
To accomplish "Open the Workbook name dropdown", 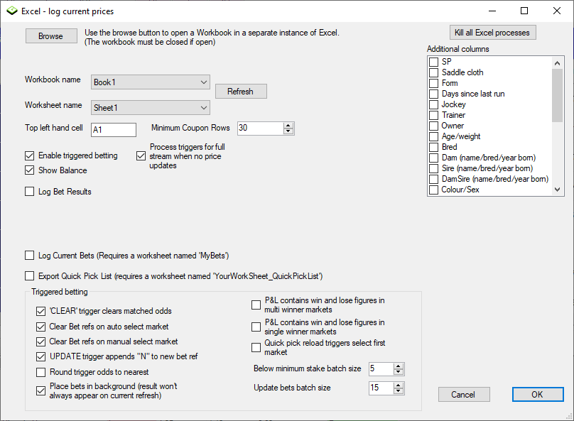I will point(151,82).
